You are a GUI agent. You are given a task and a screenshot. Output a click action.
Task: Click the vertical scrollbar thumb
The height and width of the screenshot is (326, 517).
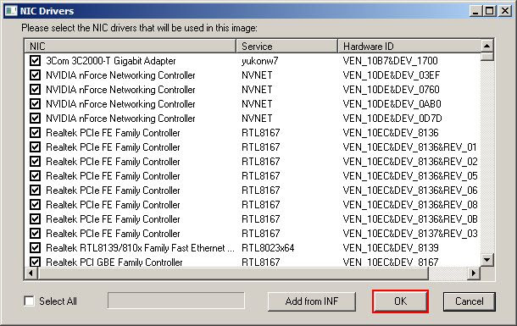(487, 57)
